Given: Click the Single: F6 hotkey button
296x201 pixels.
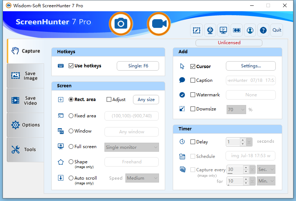Looking at the screenshot, I should 138,66.
